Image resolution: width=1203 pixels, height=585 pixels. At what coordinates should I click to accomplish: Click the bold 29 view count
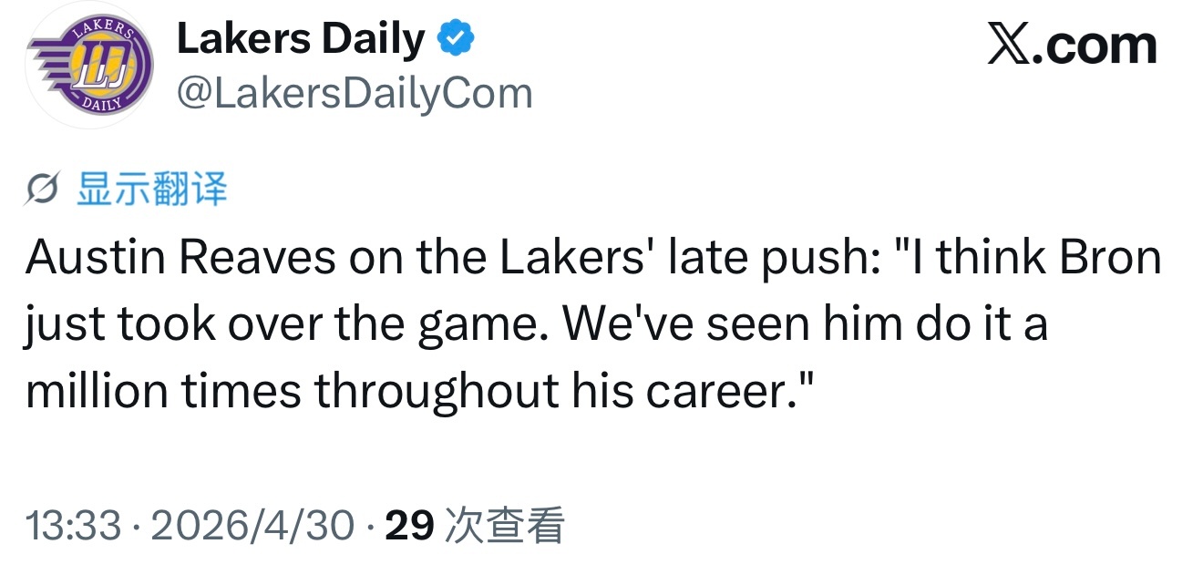point(408,526)
